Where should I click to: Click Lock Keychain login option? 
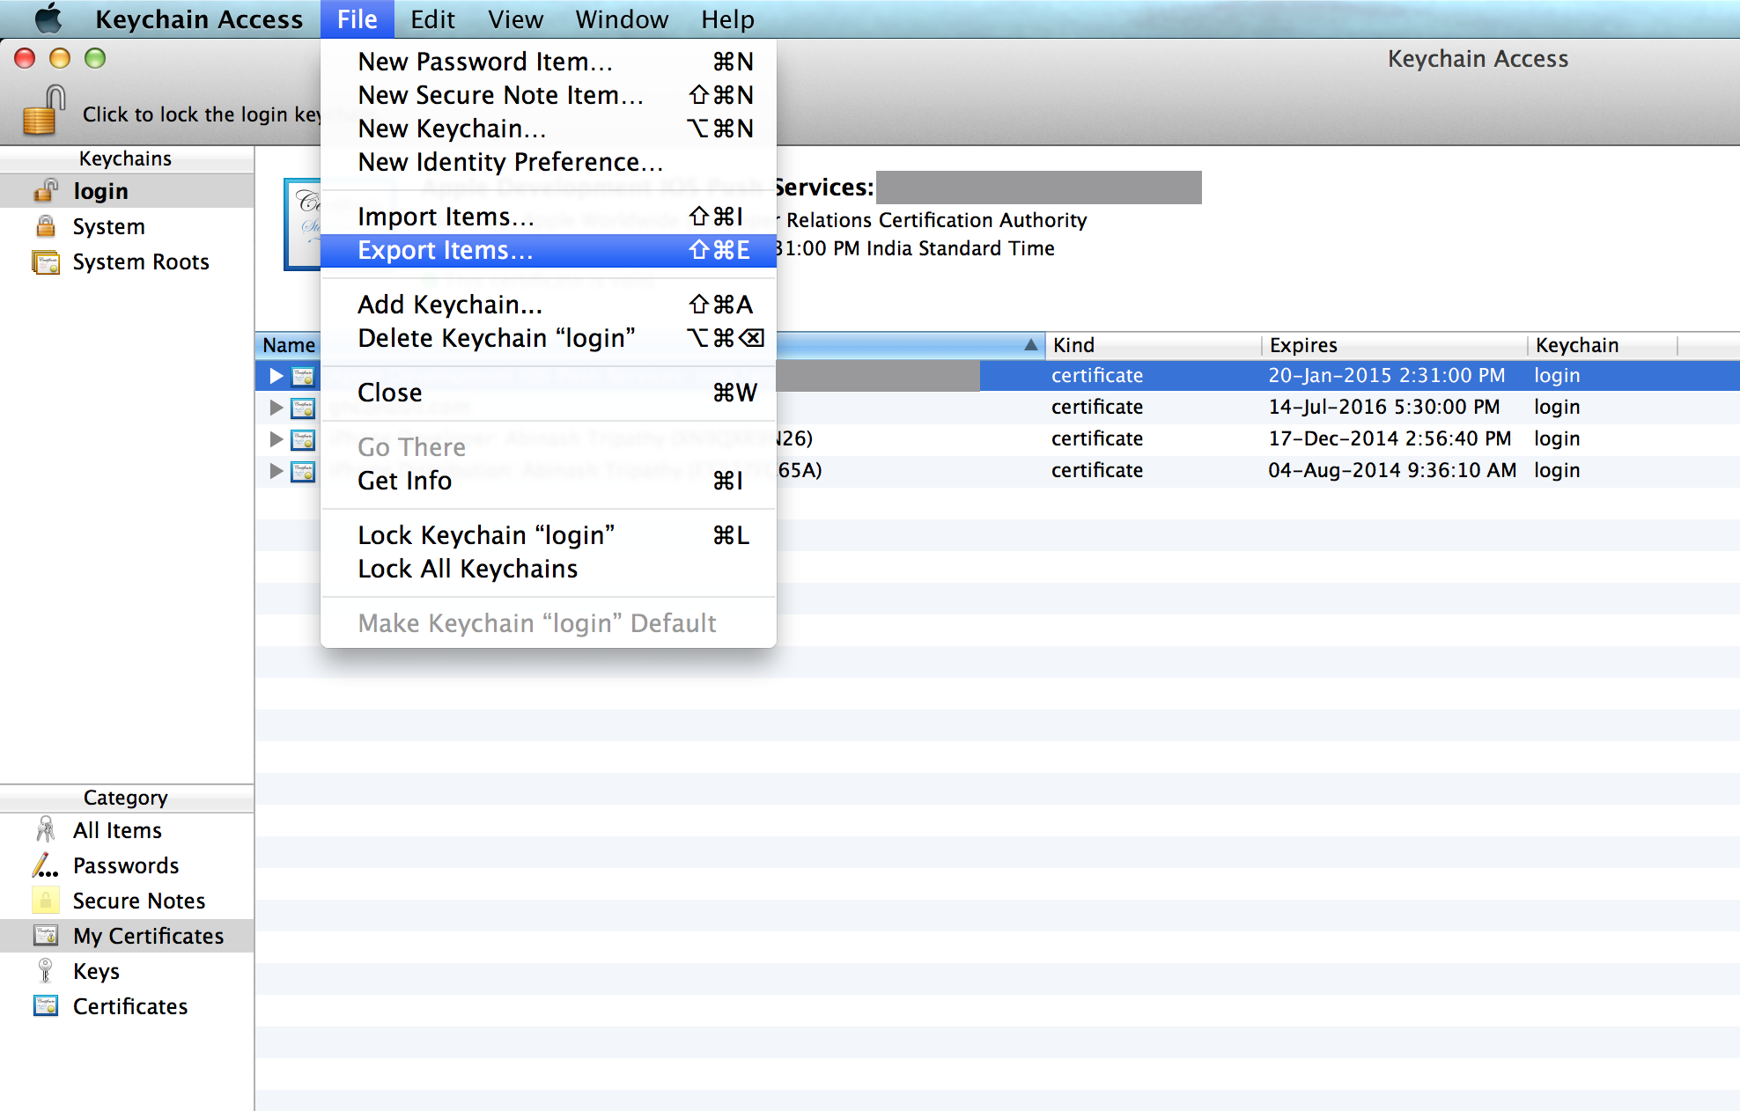[486, 534]
